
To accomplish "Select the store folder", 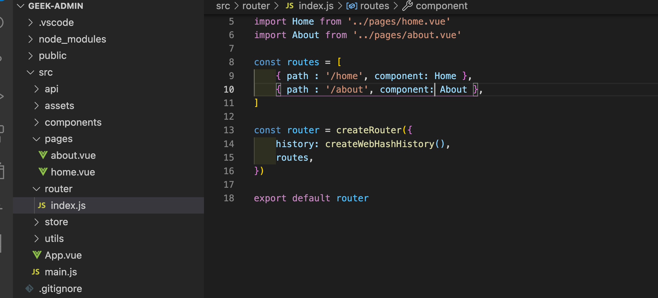I will [56, 222].
